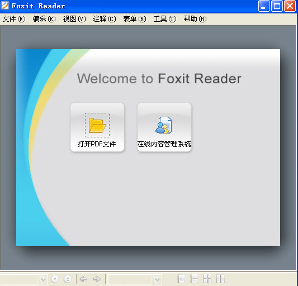
Task: Open the 文件(F) menu
Action: coord(14,19)
